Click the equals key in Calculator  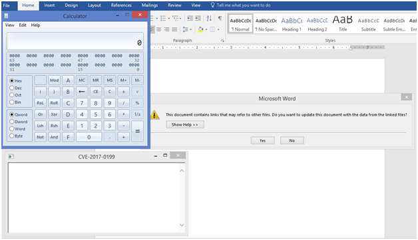pos(137,131)
